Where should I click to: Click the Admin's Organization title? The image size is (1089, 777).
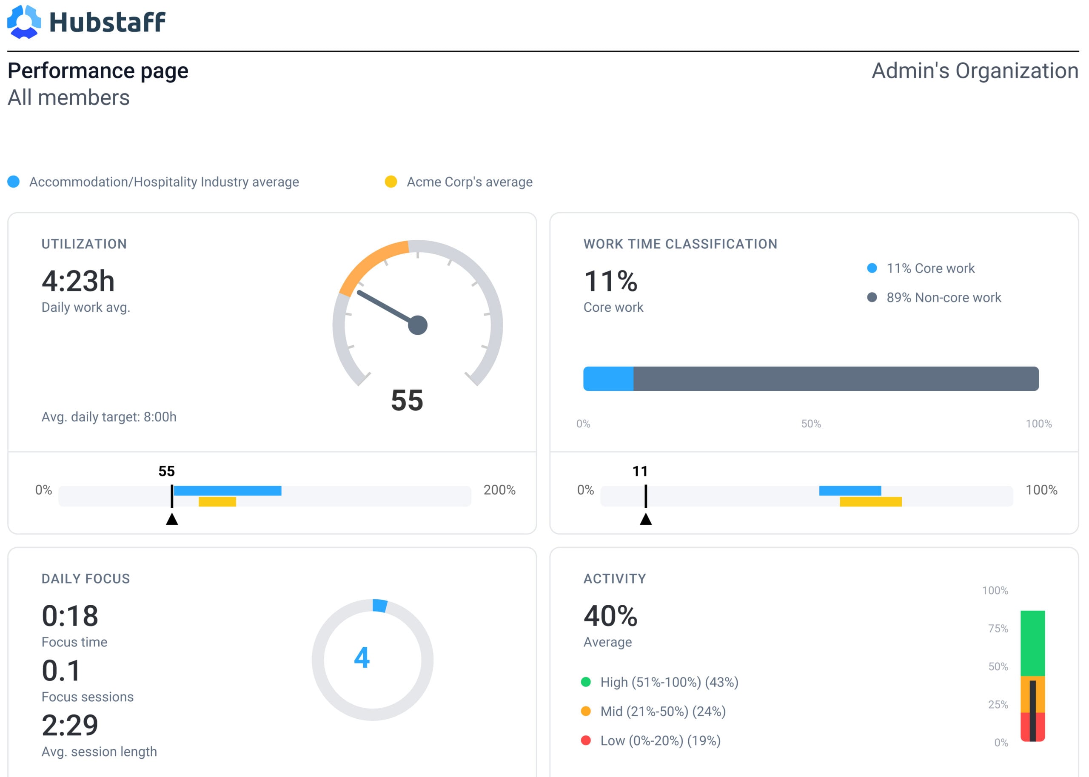pos(975,71)
